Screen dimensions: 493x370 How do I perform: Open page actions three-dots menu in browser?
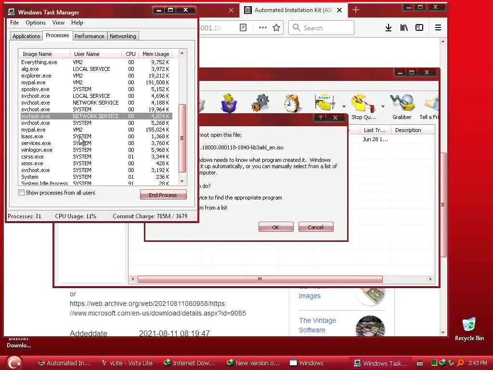coord(262,27)
